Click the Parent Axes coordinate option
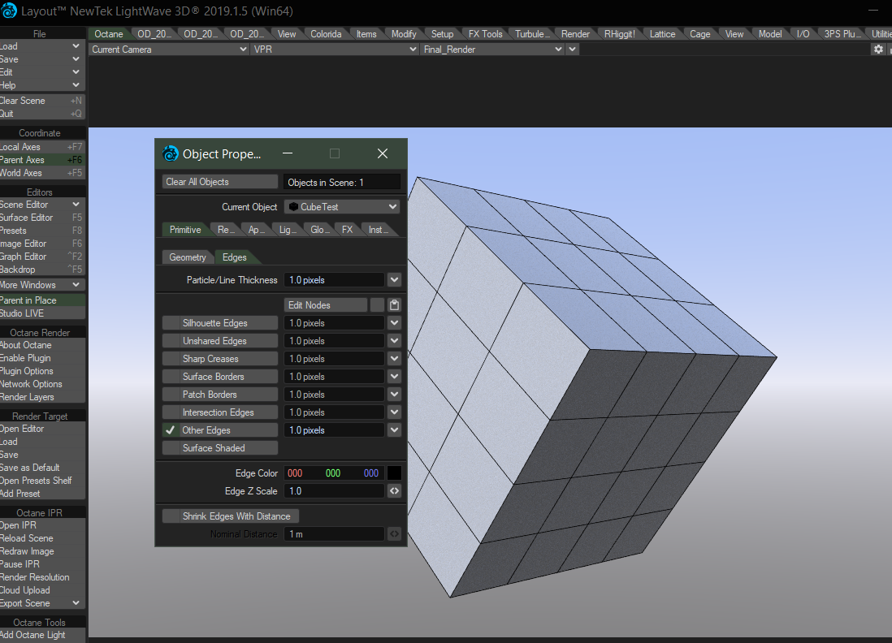 42,160
